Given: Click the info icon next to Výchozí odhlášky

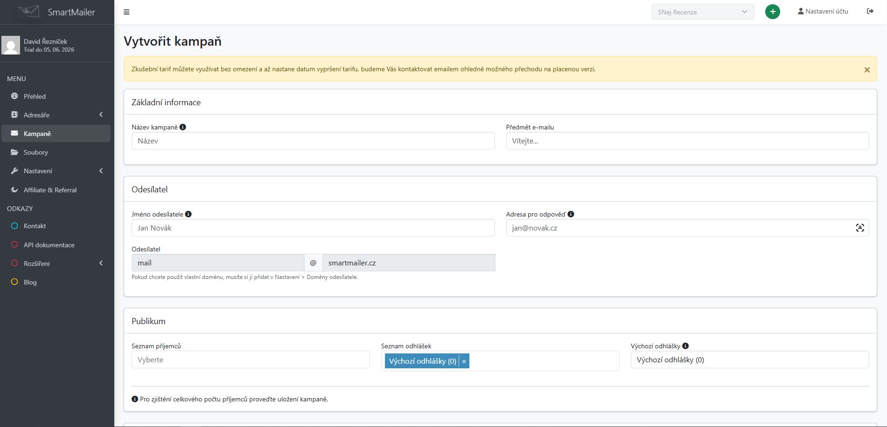Looking at the screenshot, I should pos(685,346).
